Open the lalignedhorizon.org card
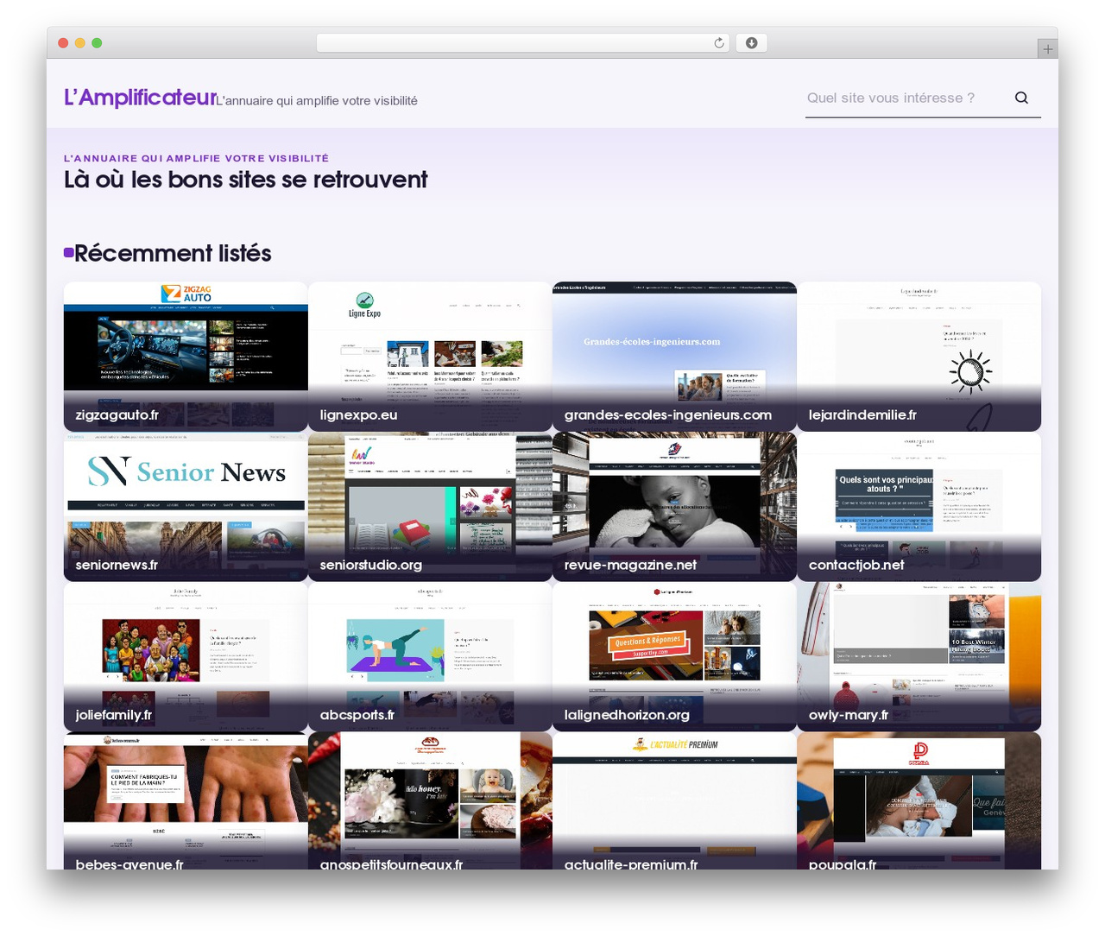 point(674,657)
